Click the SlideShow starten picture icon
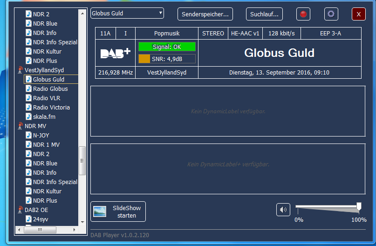Screen dimensions: 376x246 coord(100,212)
